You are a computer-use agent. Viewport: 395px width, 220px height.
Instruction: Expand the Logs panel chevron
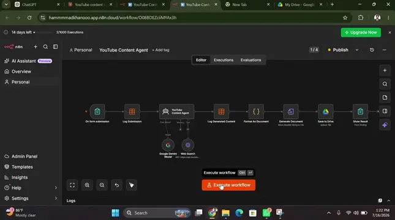[389, 200]
